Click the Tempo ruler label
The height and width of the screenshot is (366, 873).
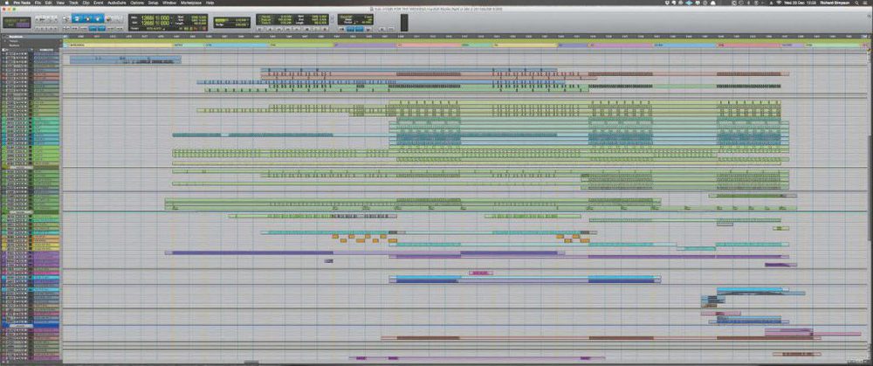click(x=13, y=41)
